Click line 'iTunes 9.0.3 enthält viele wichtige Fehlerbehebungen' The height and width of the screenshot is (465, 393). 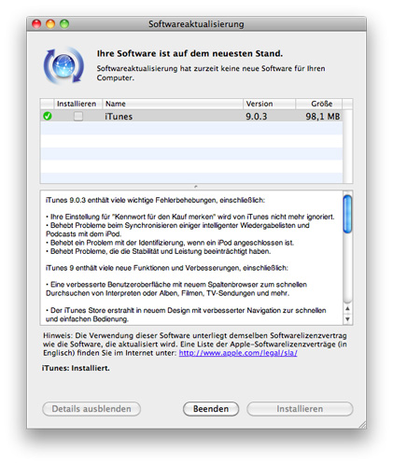pos(155,200)
